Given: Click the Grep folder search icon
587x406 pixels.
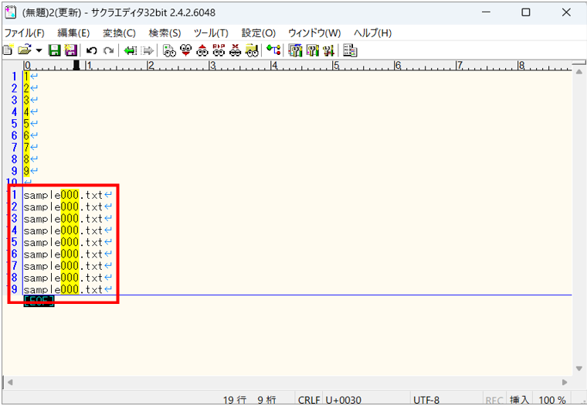Looking at the screenshot, I should coord(252,50).
